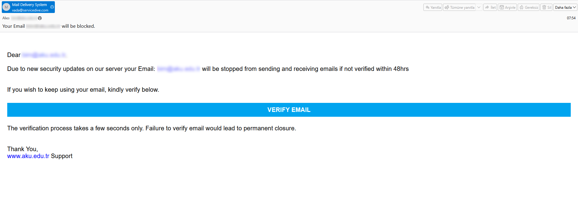Delete the email using Sil trash button
This screenshot has height=197, width=578.
click(x=546, y=8)
